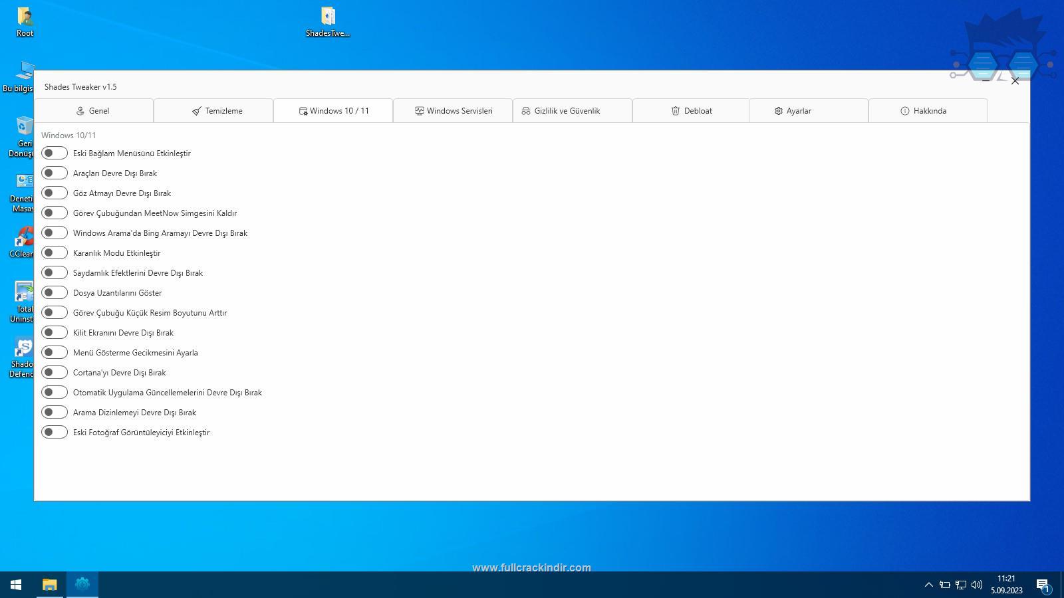Select the ShadesTweaker desktop file icon
Image resolution: width=1064 pixels, height=598 pixels.
pyautogui.click(x=328, y=21)
